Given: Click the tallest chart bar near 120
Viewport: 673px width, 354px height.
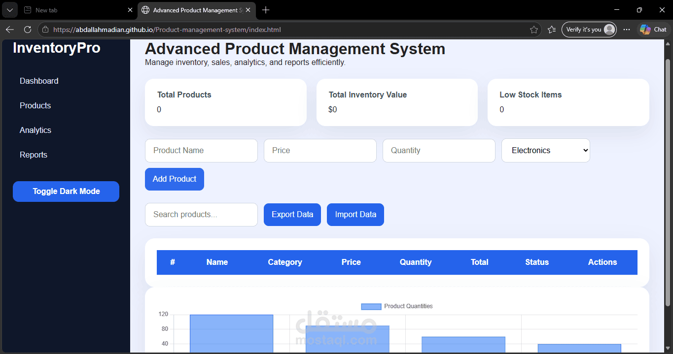Looking at the screenshot, I should pos(231,333).
